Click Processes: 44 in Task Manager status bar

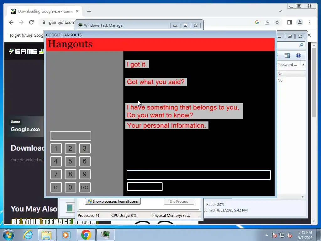(88, 216)
